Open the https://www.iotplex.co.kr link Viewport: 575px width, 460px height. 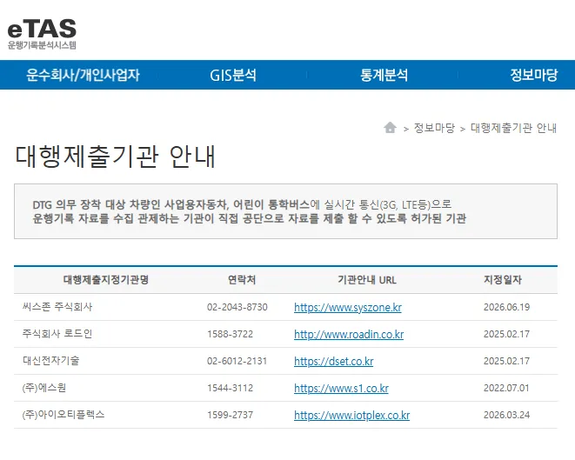tap(351, 416)
